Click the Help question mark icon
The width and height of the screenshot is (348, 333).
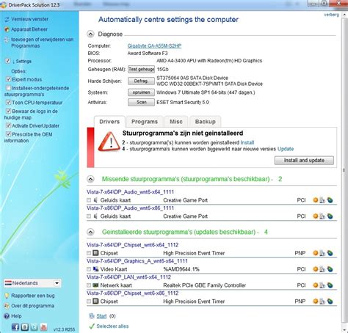pos(7,316)
